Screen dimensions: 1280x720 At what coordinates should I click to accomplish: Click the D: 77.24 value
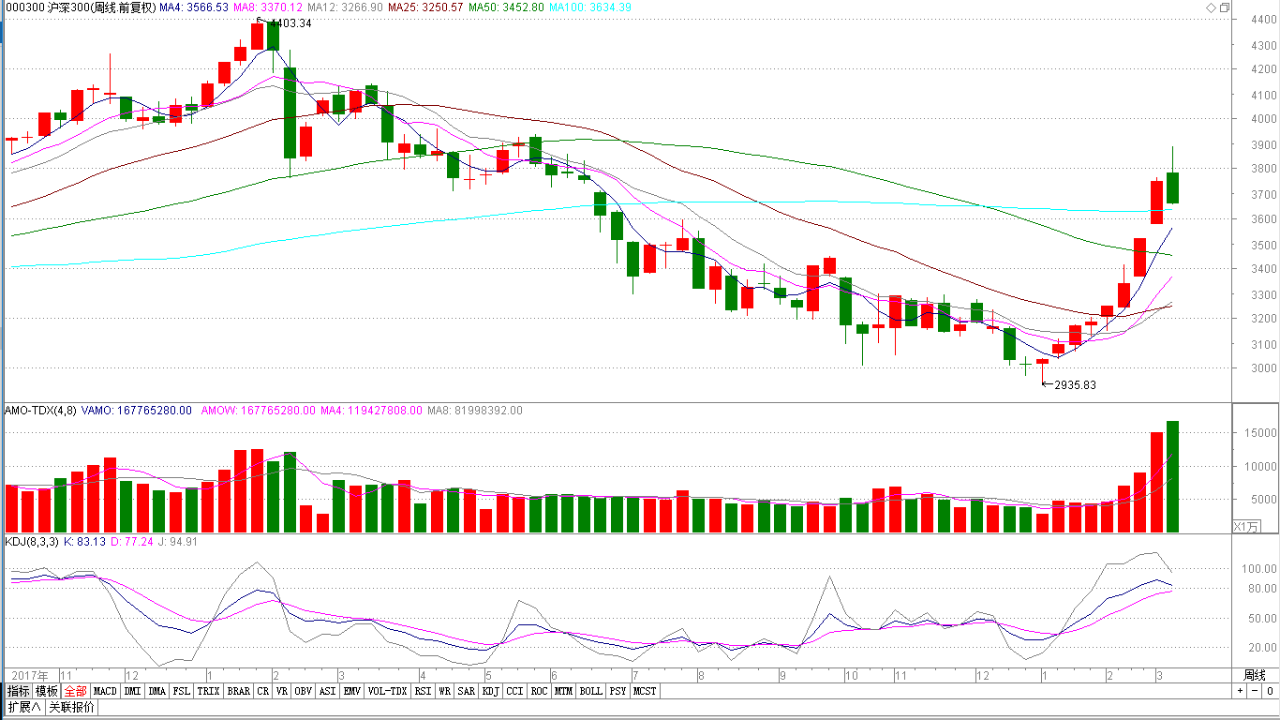pos(131,542)
